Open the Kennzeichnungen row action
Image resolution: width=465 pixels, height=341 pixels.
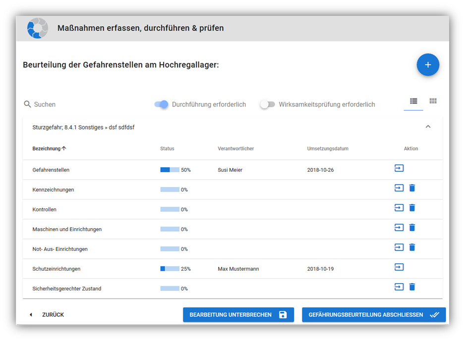click(399, 188)
